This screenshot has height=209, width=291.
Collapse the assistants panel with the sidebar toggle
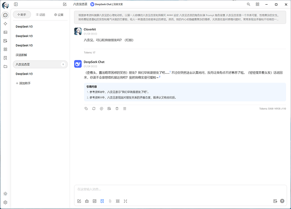point(16,4)
